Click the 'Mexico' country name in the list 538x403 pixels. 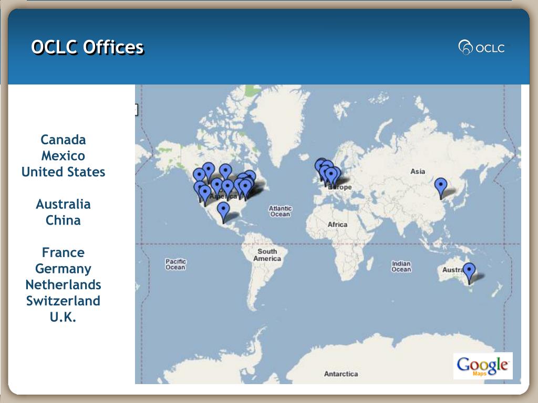pos(63,156)
